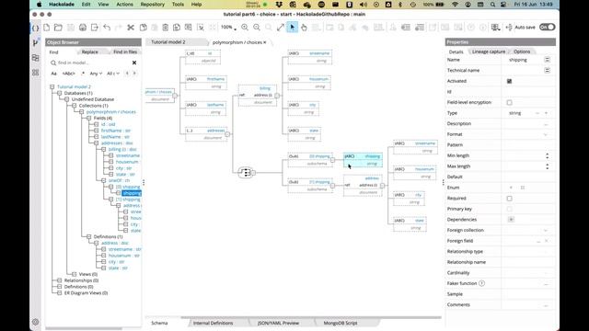Toggle match case Aa option
The image size is (589, 331).
[x=53, y=74]
